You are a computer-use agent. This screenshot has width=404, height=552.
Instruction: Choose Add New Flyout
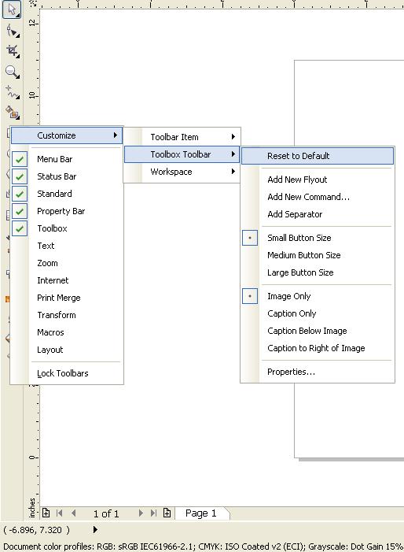point(318,180)
